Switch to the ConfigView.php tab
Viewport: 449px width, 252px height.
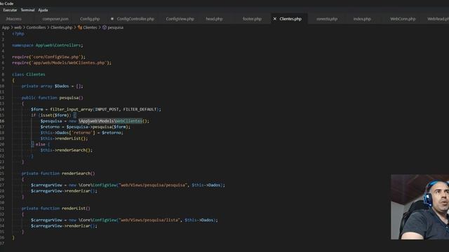click(x=180, y=19)
